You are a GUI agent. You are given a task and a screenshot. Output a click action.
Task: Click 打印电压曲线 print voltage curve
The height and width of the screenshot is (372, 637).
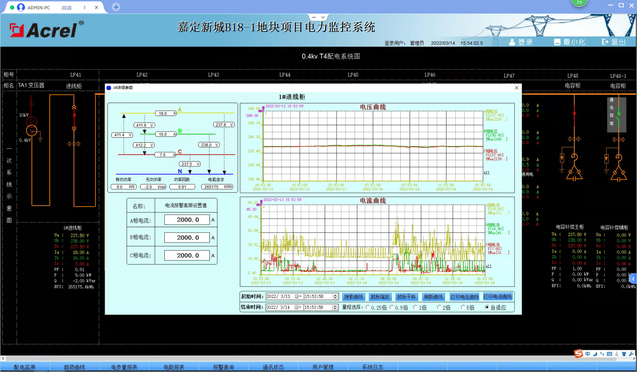click(x=464, y=297)
